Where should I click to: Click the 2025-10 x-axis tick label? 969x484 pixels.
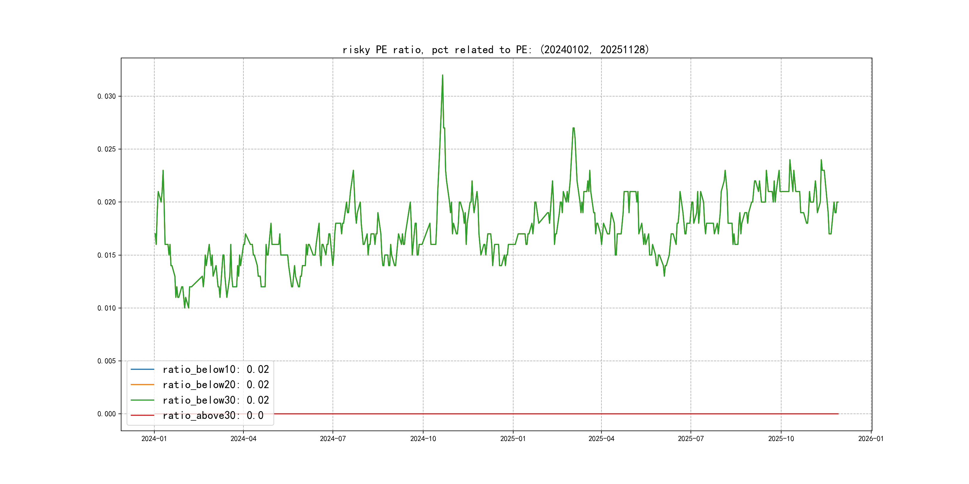tap(781, 439)
